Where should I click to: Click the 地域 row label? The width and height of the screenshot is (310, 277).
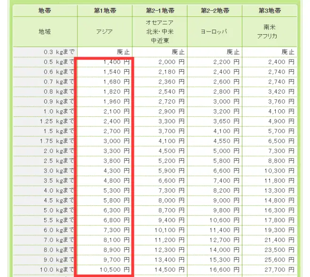(x=45, y=32)
